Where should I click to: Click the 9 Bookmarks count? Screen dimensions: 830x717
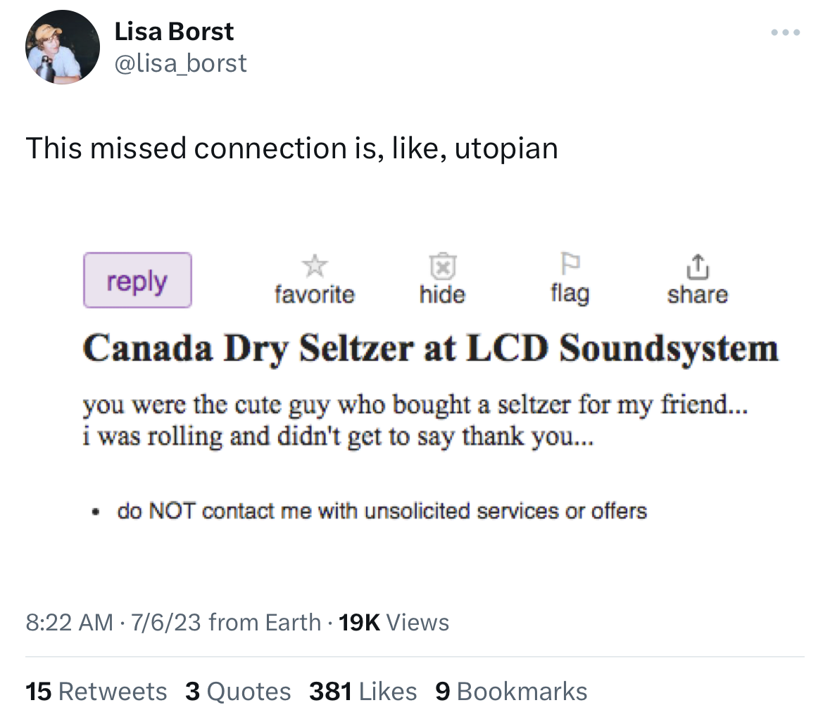pyautogui.click(x=511, y=691)
